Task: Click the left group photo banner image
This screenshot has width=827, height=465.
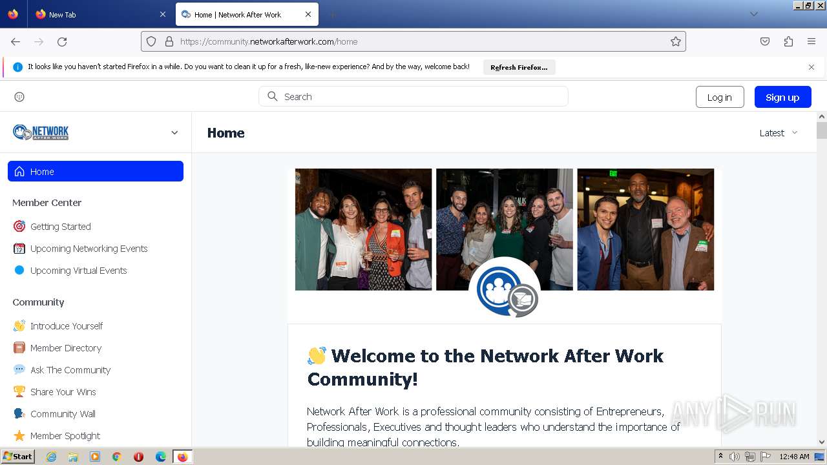Action: 363,229
